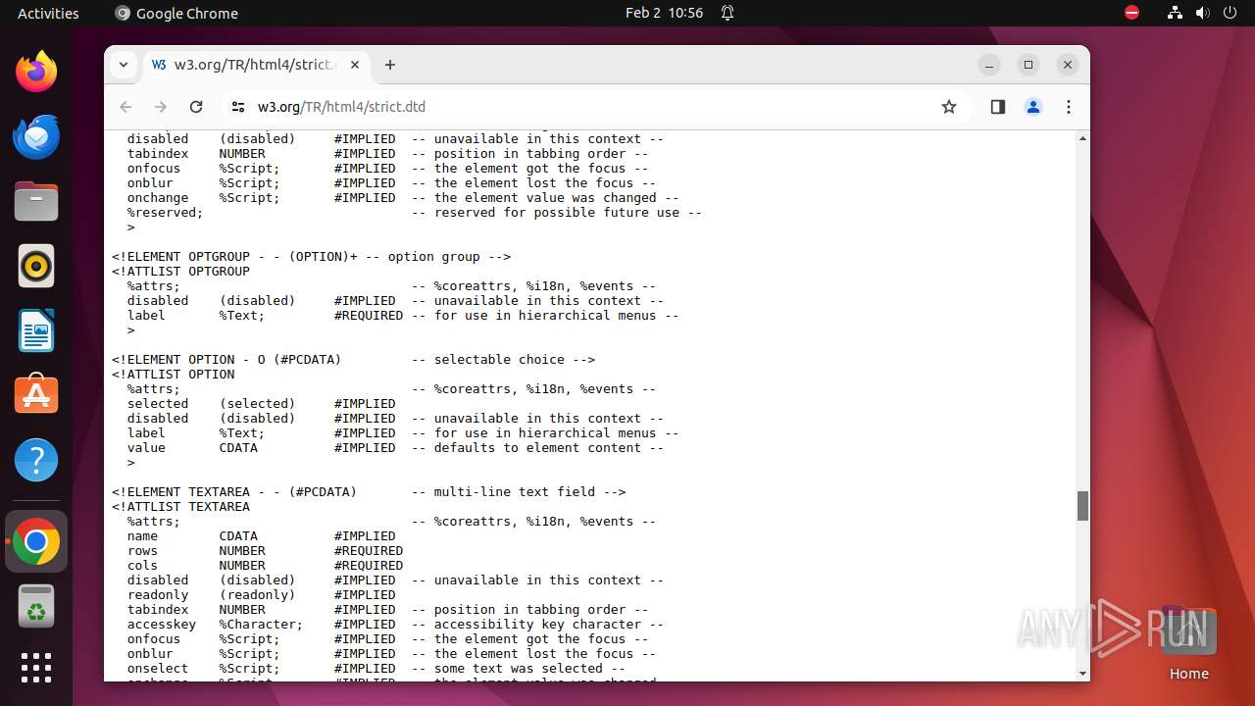Close the w3.org strict.dtd tab

point(355,65)
